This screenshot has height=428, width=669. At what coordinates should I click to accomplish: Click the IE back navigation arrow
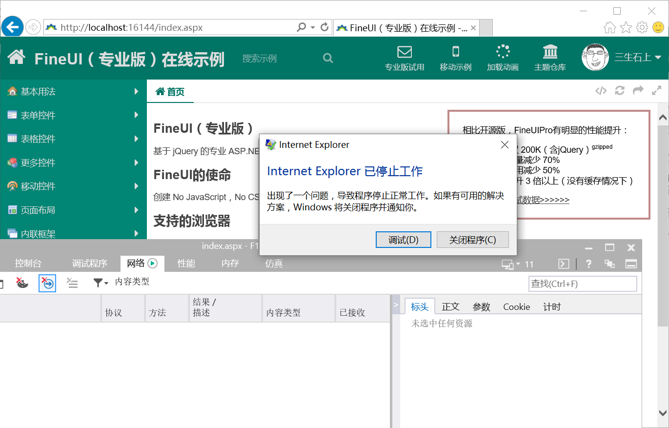click(x=12, y=27)
